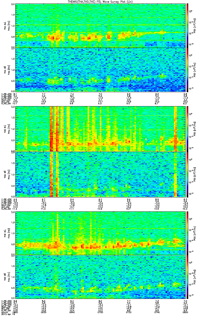Click R_RE_SM value 11.4 under THD panels

[x=15, y=209]
